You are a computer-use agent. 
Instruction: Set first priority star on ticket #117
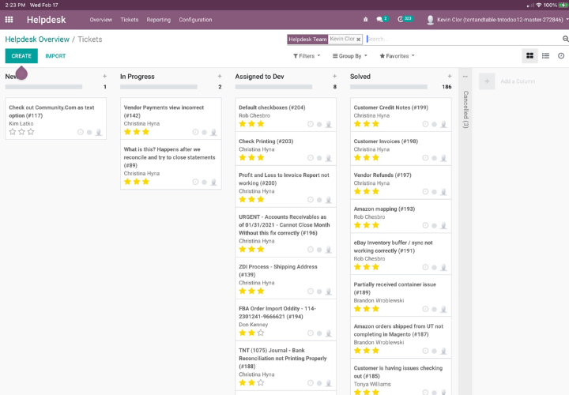[x=13, y=132]
